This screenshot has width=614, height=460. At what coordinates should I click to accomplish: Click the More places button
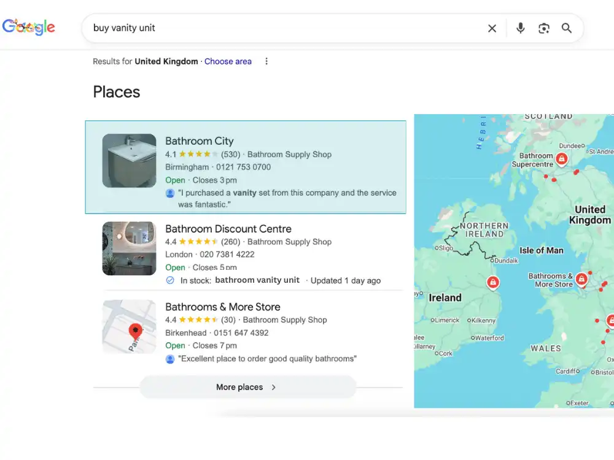tap(239, 387)
